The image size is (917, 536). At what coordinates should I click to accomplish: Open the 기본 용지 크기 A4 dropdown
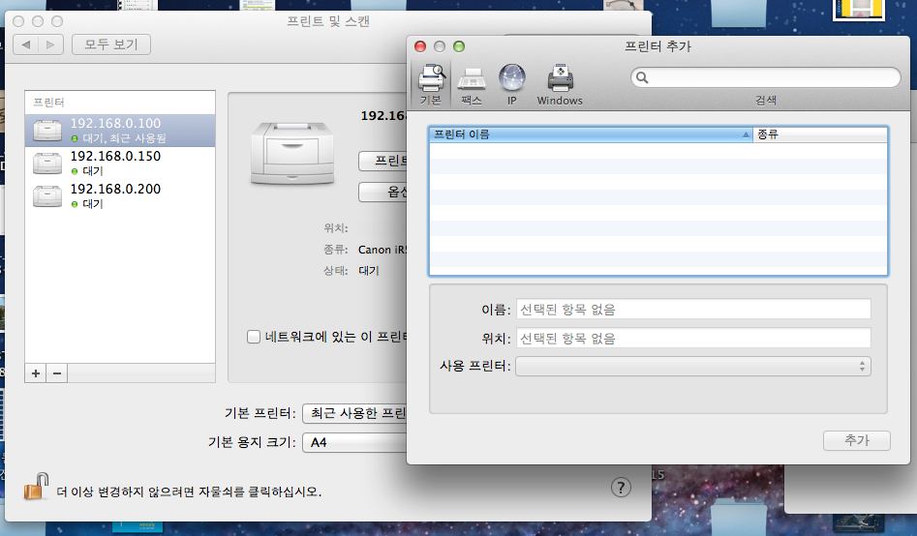pyautogui.click(x=354, y=442)
